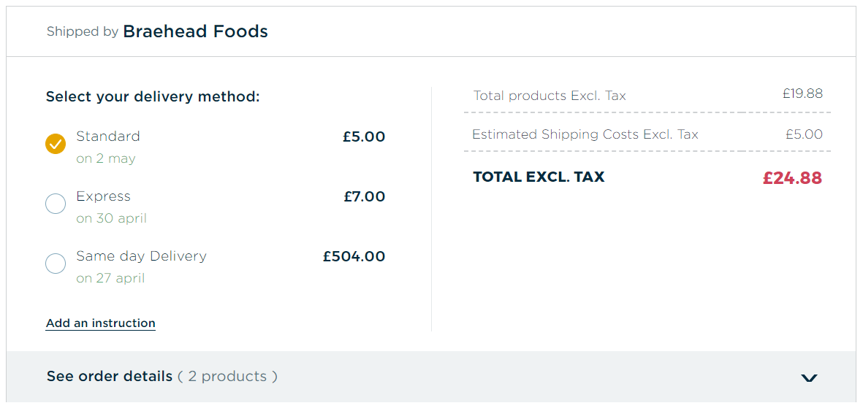The width and height of the screenshot is (863, 411).
Task: Click the £504.00 same day price
Action: [x=354, y=256]
